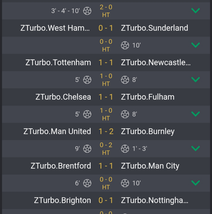The image size is (212, 214).
Task: Expand Man United vs Burnley details chevron
Action: click(x=196, y=149)
